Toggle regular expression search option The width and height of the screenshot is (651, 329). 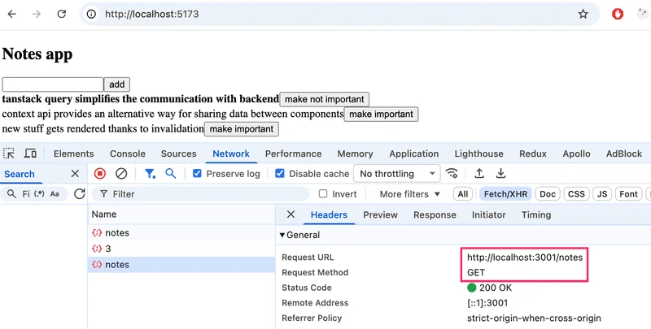[x=39, y=193]
